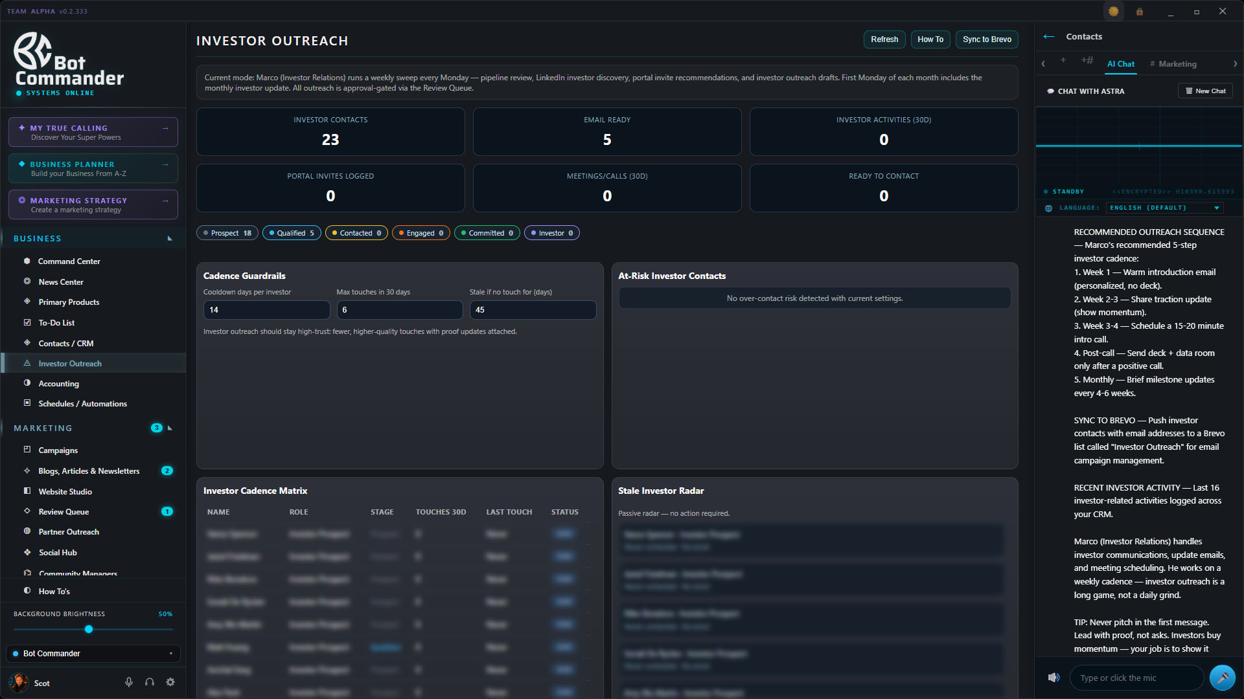Viewport: 1244px width, 699px height.
Task: Expand Business Planner card arrow
Action: pyautogui.click(x=165, y=164)
